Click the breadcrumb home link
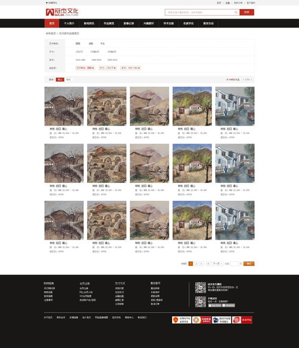 tap(51, 33)
